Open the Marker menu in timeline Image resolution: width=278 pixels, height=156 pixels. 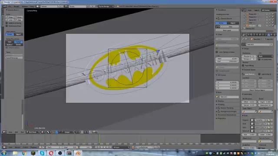coord(17,147)
